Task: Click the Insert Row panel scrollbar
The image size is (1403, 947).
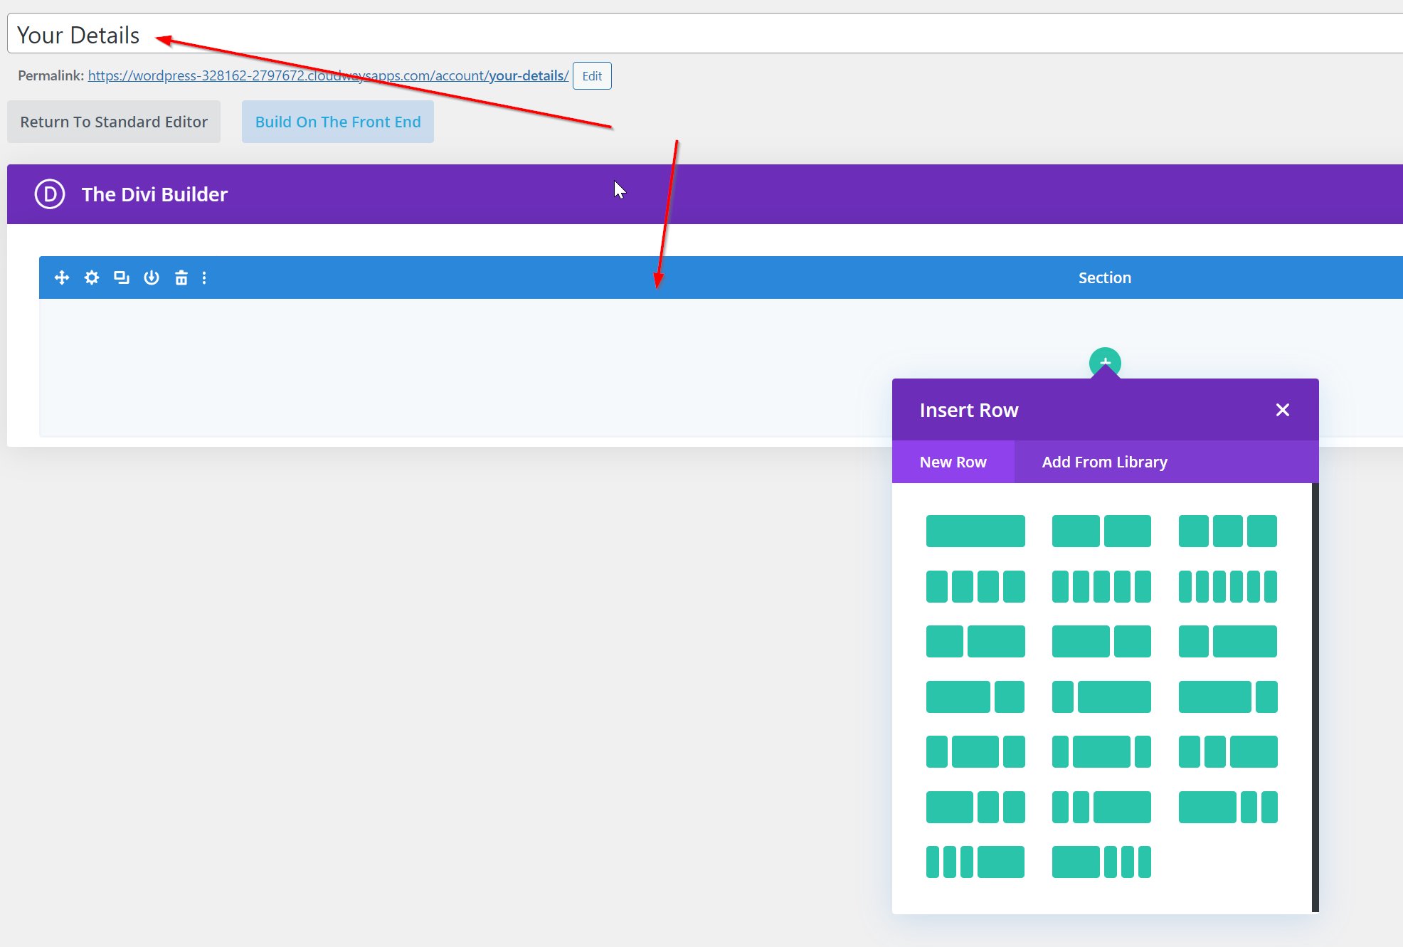Action: (1315, 697)
